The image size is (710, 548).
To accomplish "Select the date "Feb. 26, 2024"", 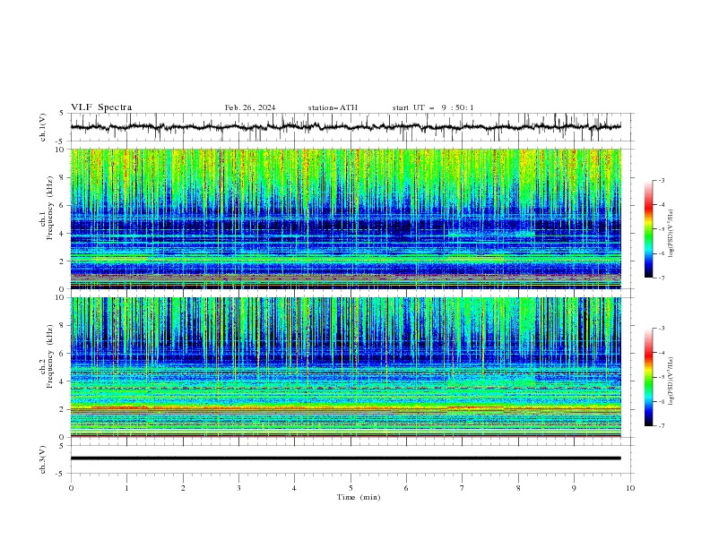I will tap(250, 107).
